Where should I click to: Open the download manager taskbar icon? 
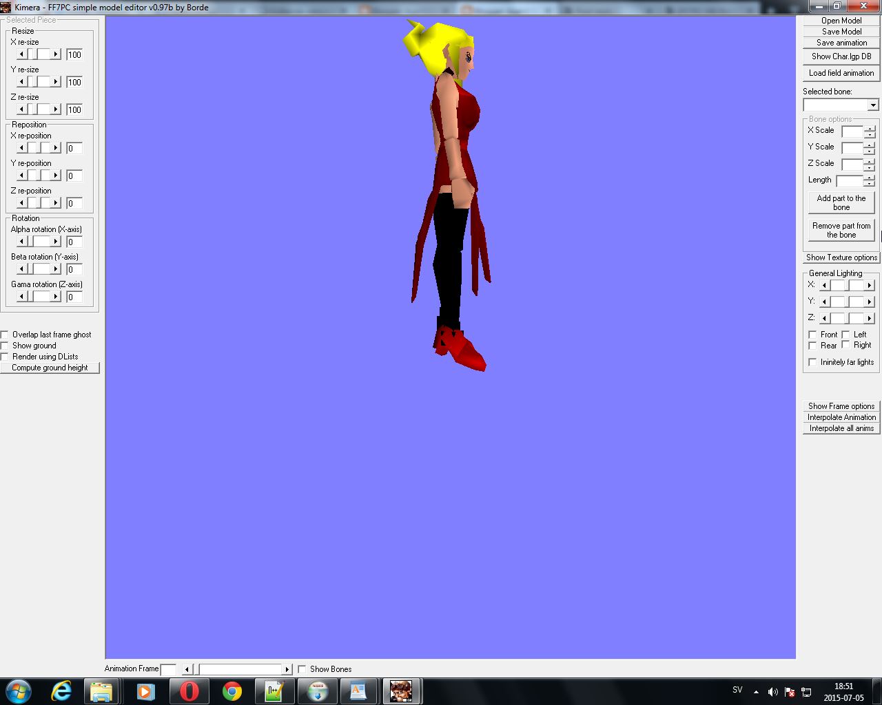pyautogui.click(x=318, y=691)
